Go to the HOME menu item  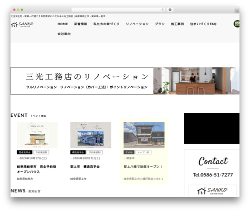pyautogui.click(x=62, y=24)
